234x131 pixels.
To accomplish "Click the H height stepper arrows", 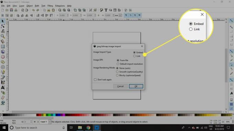I will coord(113,15).
